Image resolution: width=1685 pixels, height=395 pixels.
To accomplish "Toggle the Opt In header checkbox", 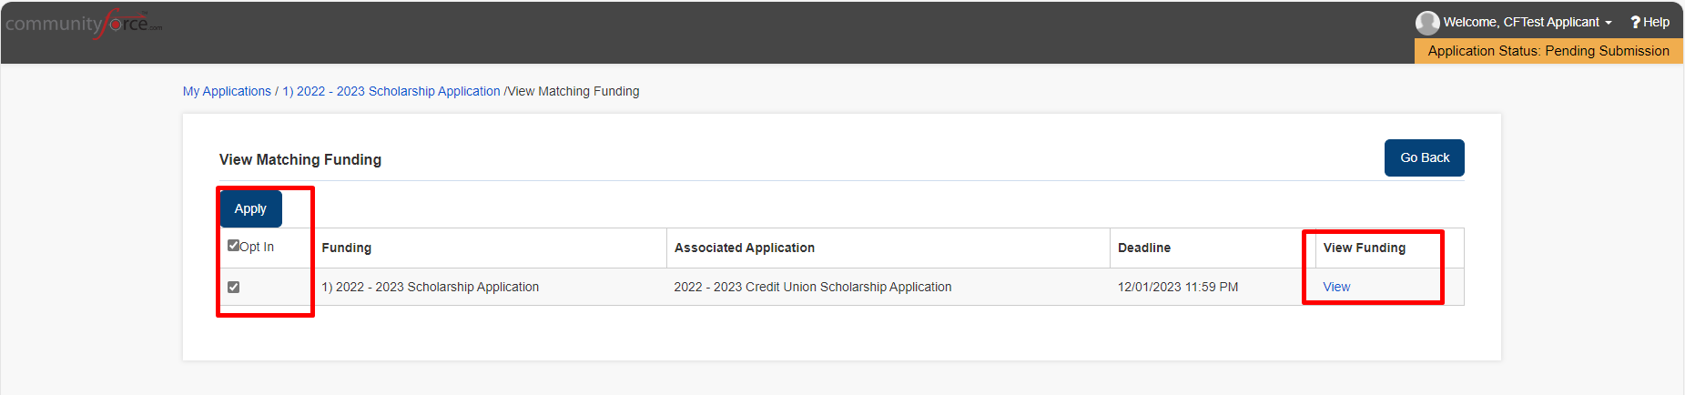I will pos(233,246).
